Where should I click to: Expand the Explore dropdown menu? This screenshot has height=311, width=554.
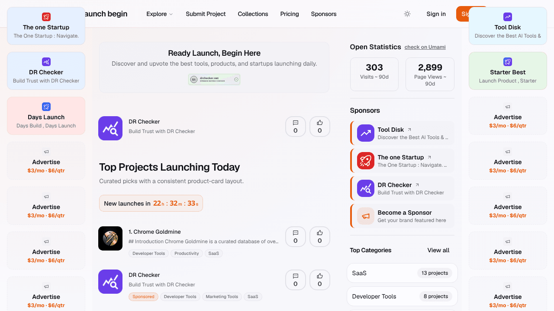(160, 14)
